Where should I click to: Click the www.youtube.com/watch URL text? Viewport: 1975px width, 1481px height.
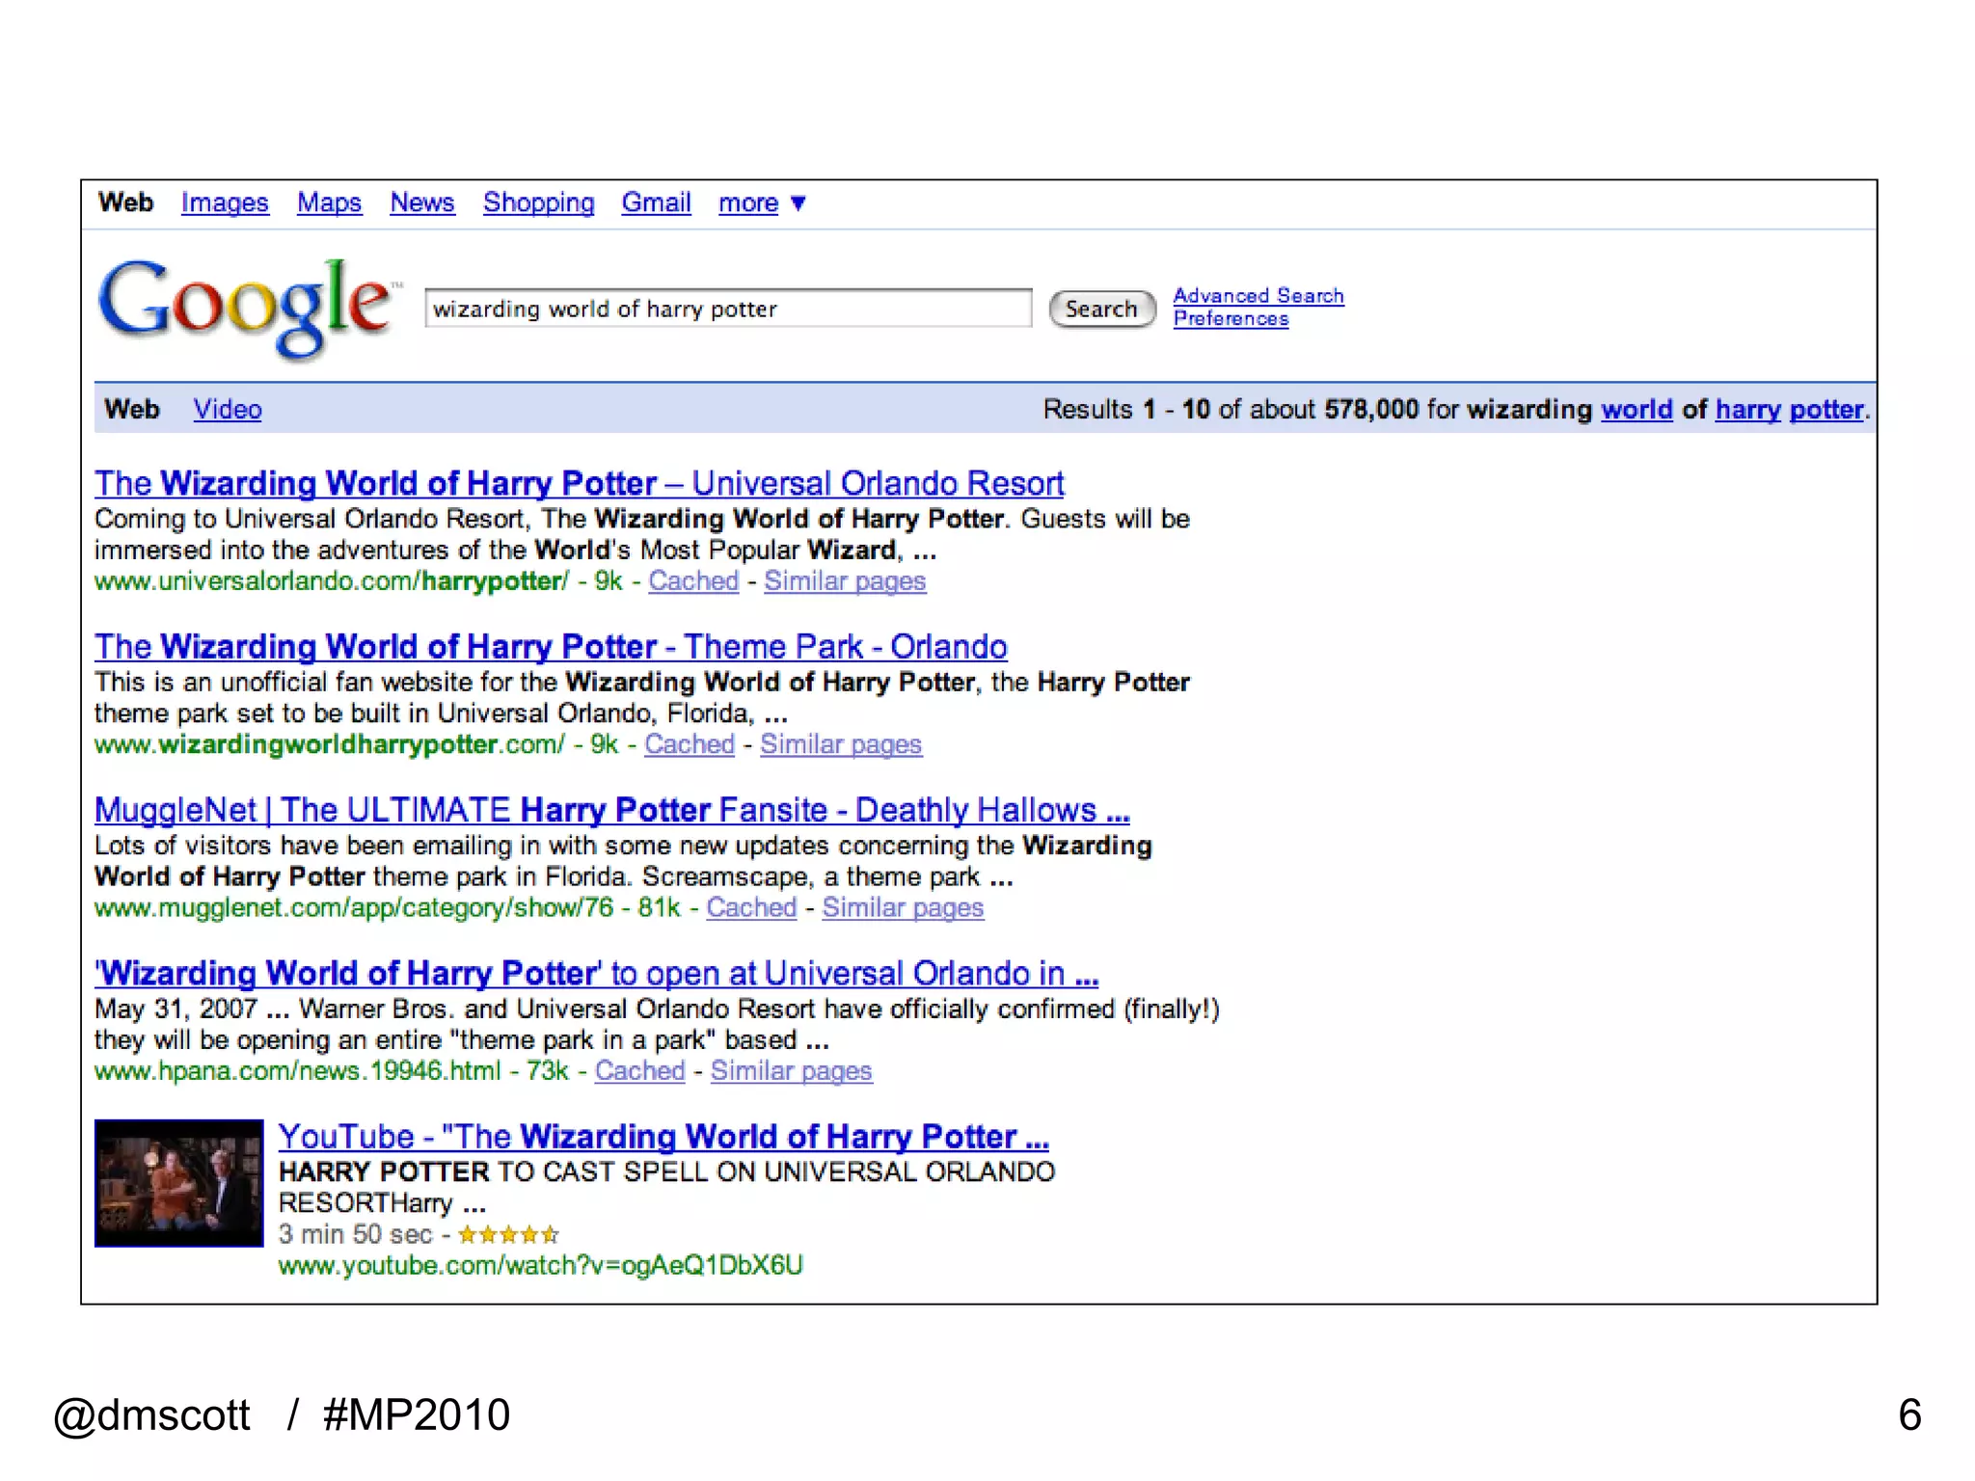point(540,1265)
